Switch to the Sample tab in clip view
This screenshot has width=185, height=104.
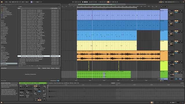113,83
